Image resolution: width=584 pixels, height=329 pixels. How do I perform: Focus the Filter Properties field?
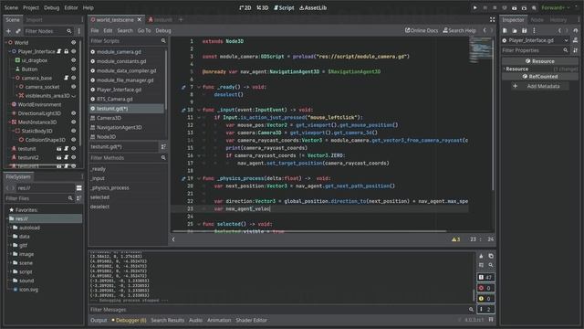[x=535, y=50]
